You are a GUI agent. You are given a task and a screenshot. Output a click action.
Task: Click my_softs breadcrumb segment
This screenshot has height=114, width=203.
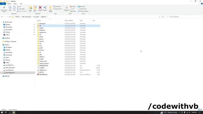pyautogui.click(x=36, y=17)
